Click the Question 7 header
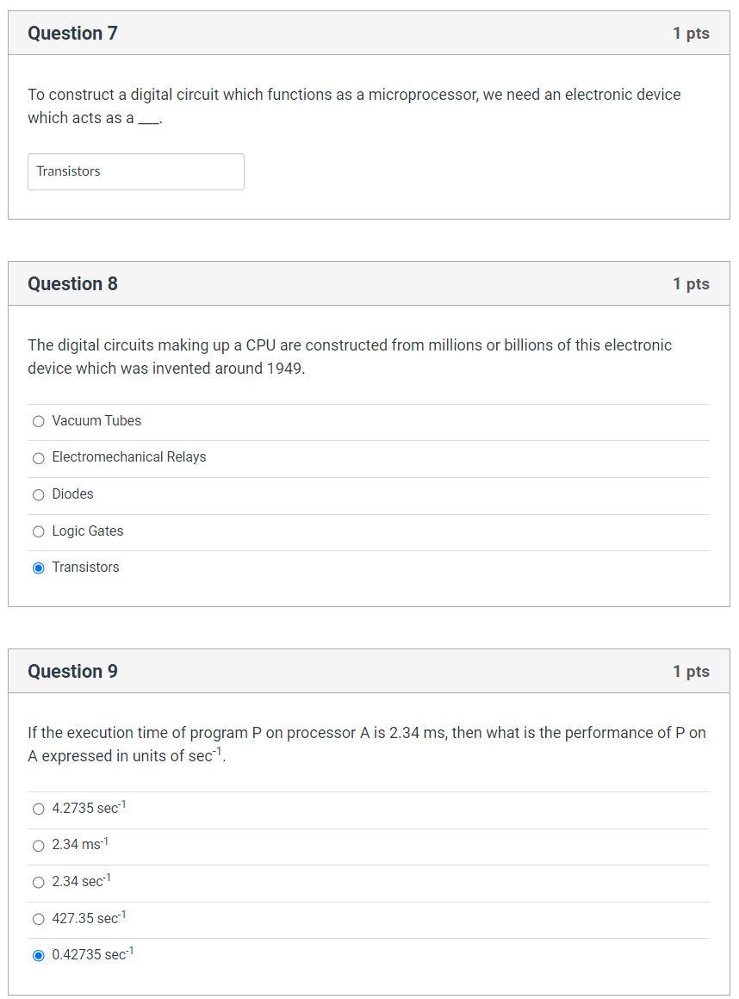 pos(73,33)
